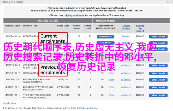Open the 'highlighted item' explanation link
The width and height of the screenshot is (173, 111).
click(x=74, y=15)
